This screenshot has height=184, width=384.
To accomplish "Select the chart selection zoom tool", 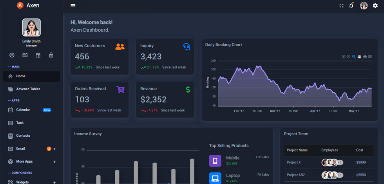I will [354, 57].
